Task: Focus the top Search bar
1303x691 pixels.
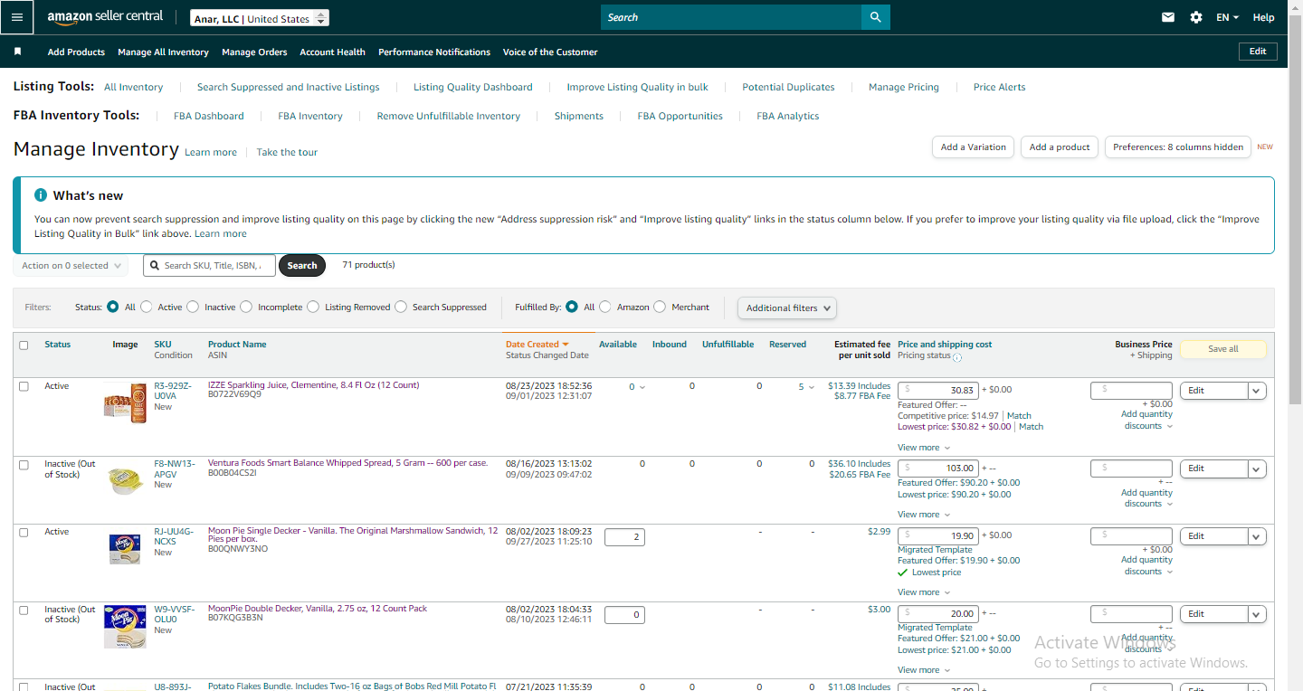Action: [x=731, y=17]
